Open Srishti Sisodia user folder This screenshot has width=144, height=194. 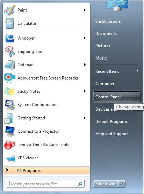coord(108,21)
